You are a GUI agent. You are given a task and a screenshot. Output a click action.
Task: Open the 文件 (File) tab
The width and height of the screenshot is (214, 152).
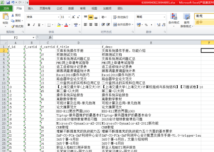6,8
